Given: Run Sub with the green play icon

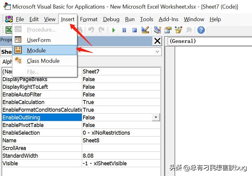Looking at the screenshot, I should coord(114,30).
